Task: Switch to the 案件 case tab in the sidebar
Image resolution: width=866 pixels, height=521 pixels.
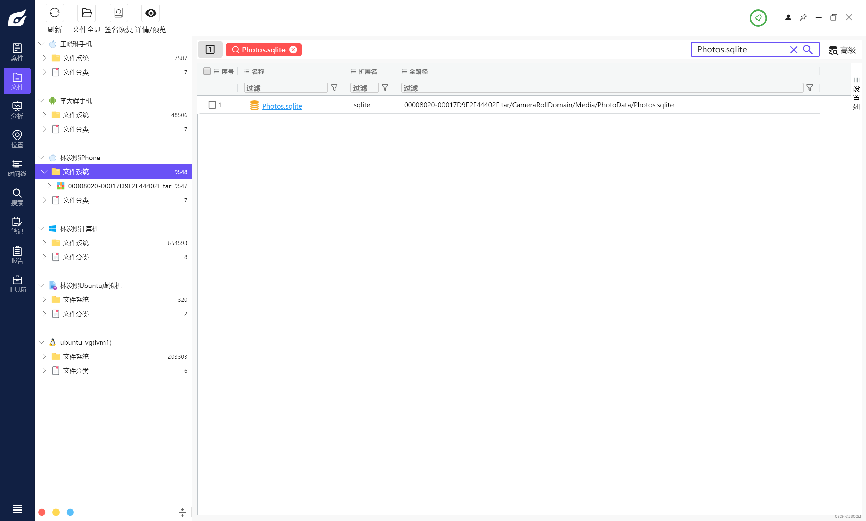Action: pos(17,52)
